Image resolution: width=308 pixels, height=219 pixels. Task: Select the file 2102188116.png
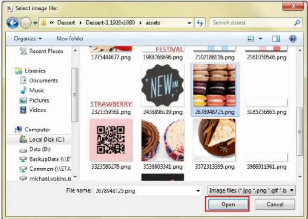(x=215, y=54)
